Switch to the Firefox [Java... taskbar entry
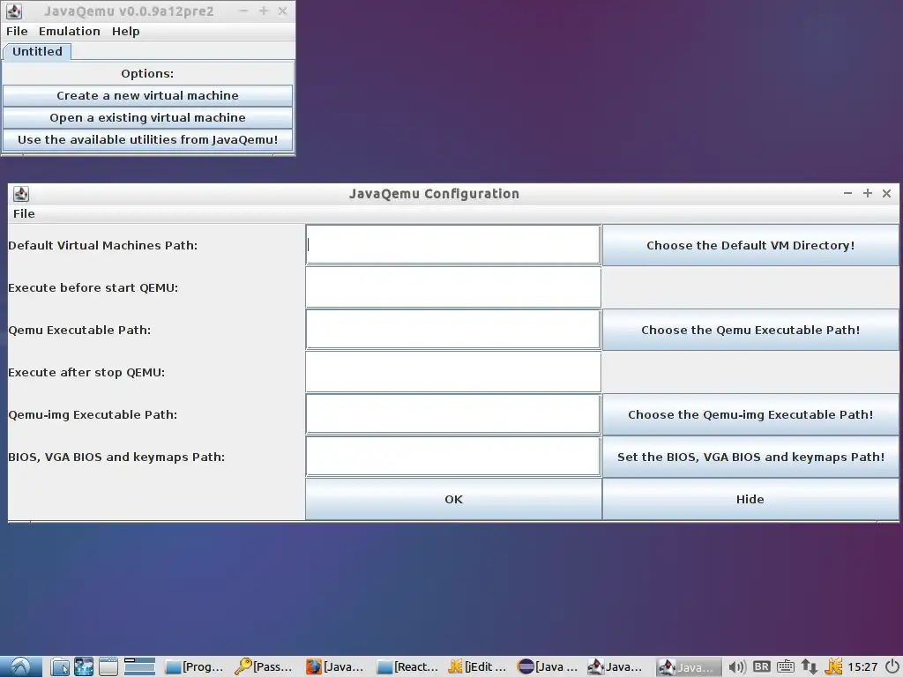 336,666
